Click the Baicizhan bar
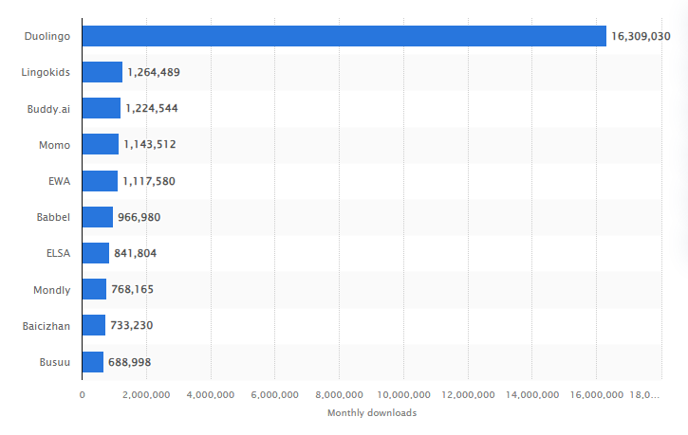Viewport: 688px width, 435px height. (94, 325)
